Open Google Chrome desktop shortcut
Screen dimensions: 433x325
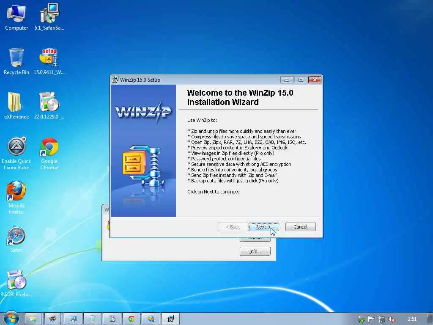[x=49, y=153]
